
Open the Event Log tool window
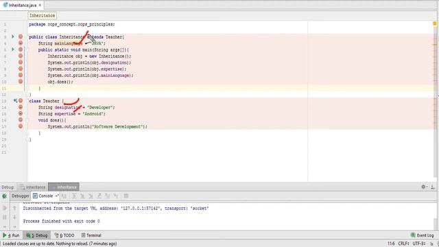click(423, 235)
